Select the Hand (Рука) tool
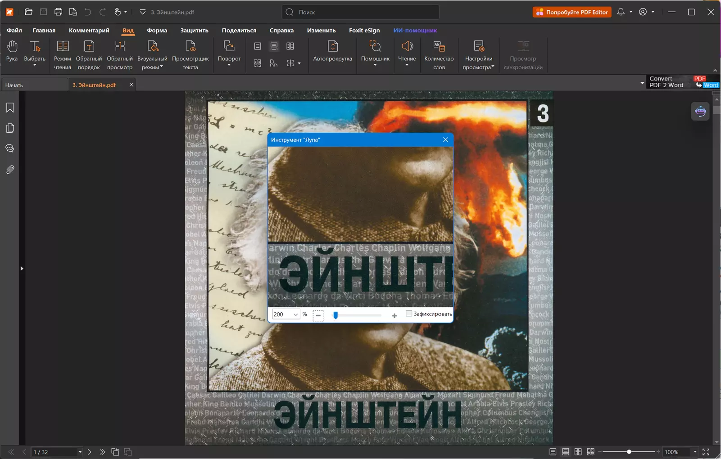 click(x=12, y=51)
